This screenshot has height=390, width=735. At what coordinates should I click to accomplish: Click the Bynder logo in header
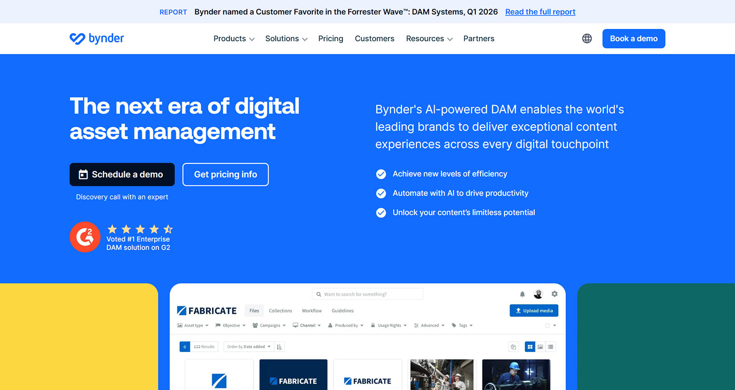(96, 39)
